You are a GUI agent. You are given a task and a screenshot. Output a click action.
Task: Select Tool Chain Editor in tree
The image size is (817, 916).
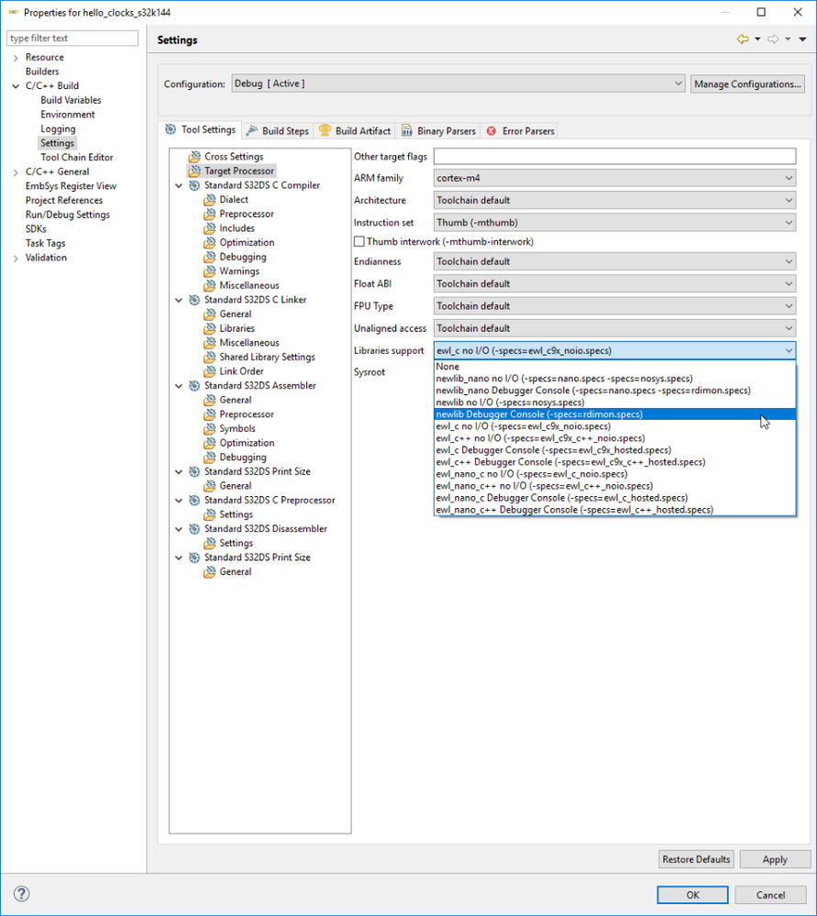click(x=76, y=157)
